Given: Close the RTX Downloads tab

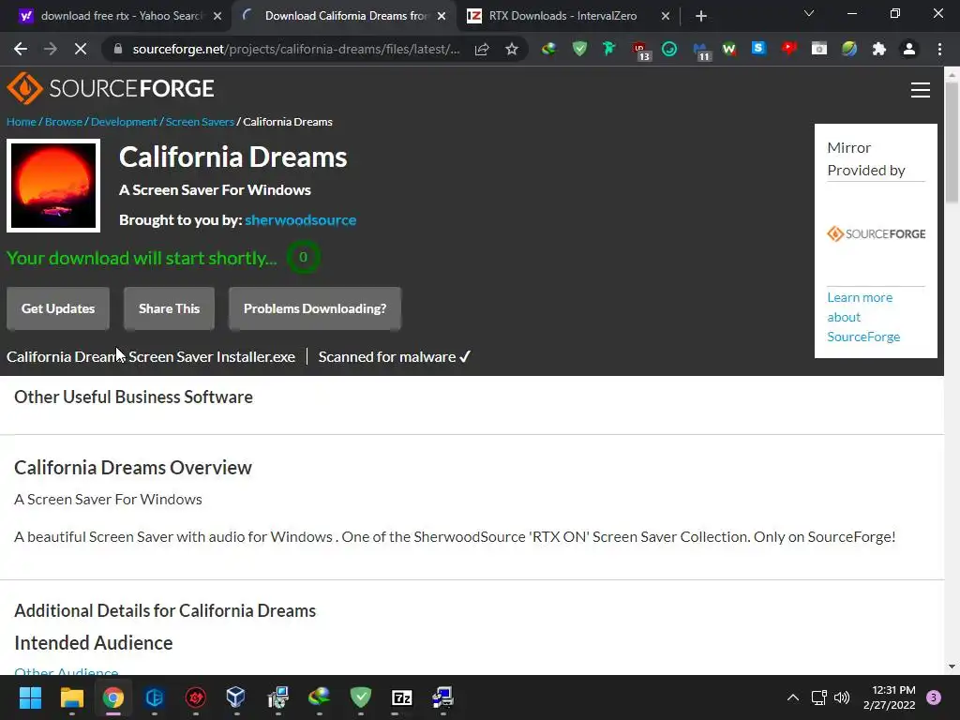Looking at the screenshot, I should pyautogui.click(x=666, y=17).
